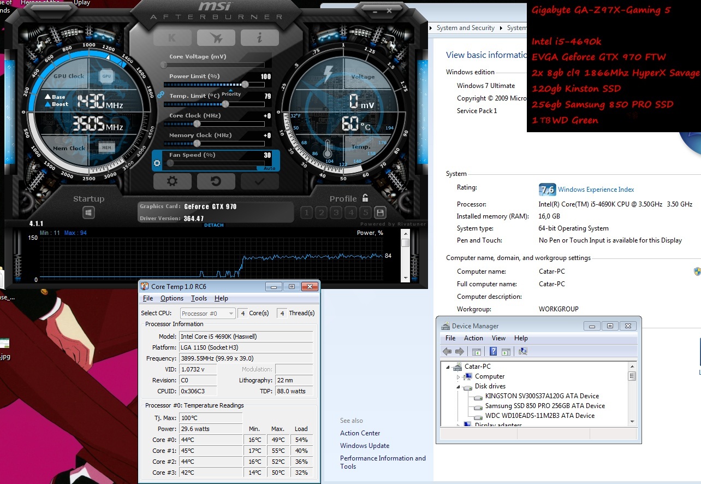Click the save profile floppy disk icon
This screenshot has height=484, width=701.
pyautogui.click(x=380, y=213)
